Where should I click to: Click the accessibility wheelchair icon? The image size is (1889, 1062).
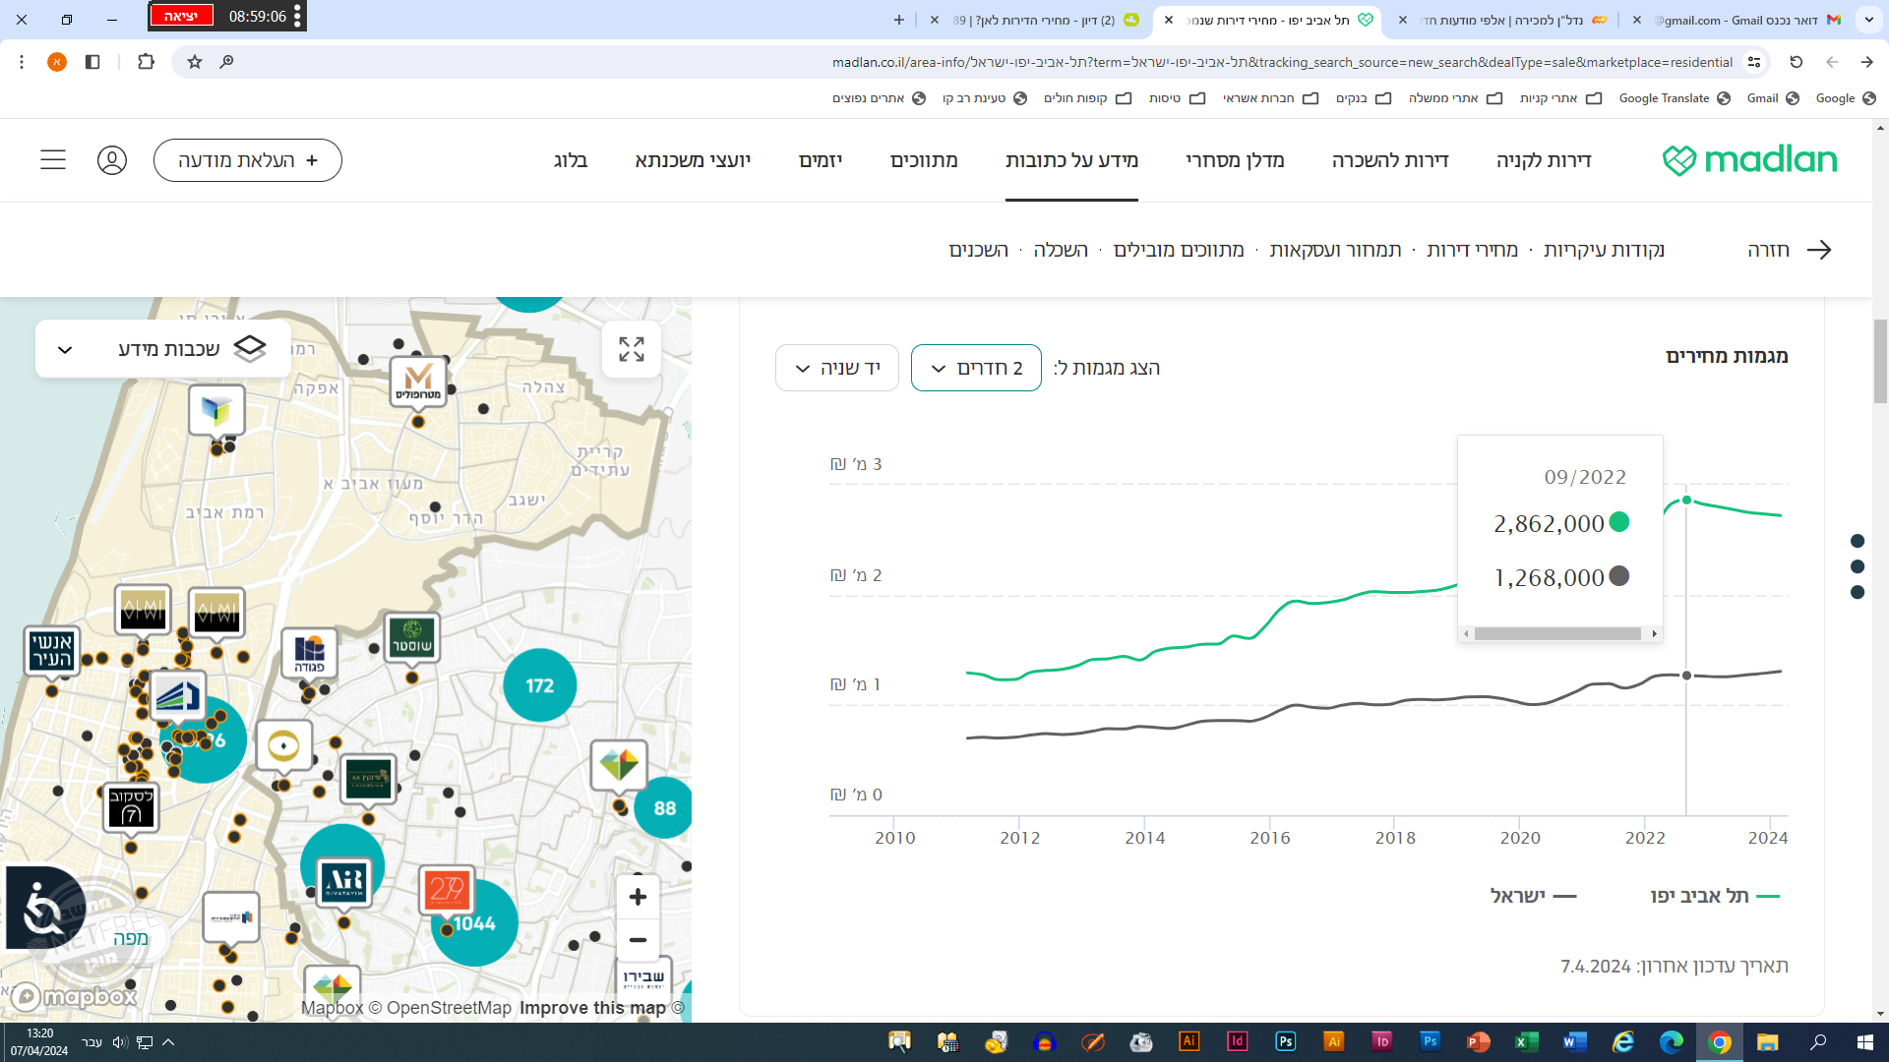(x=43, y=908)
